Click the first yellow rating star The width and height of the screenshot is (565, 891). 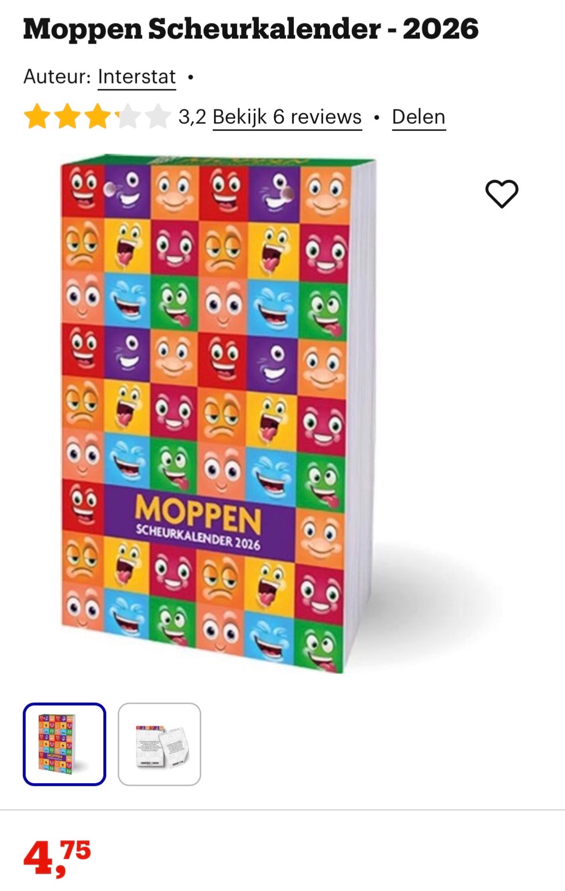[x=37, y=117]
